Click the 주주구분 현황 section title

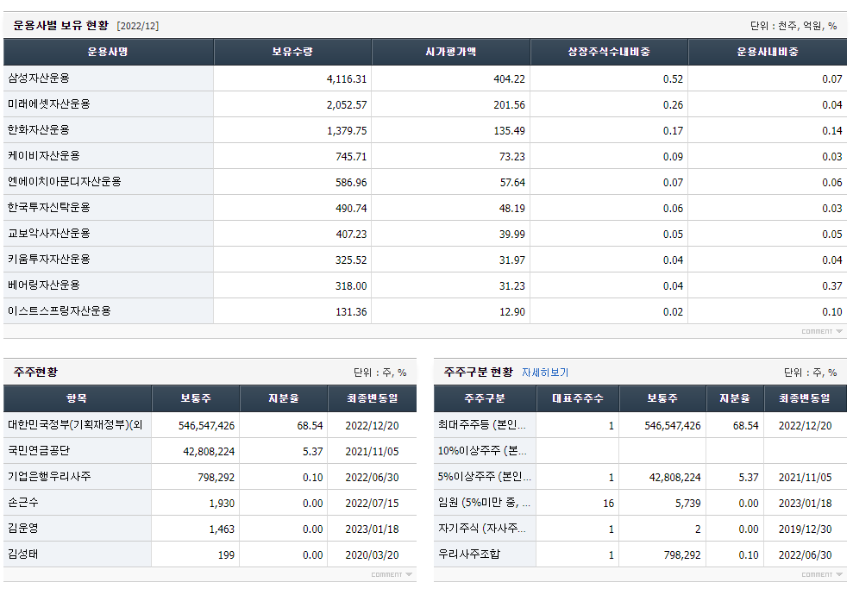point(478,372)
